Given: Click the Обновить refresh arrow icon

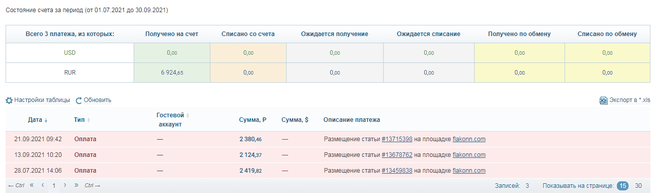Looking at the screenshot, I should point(79,101).
